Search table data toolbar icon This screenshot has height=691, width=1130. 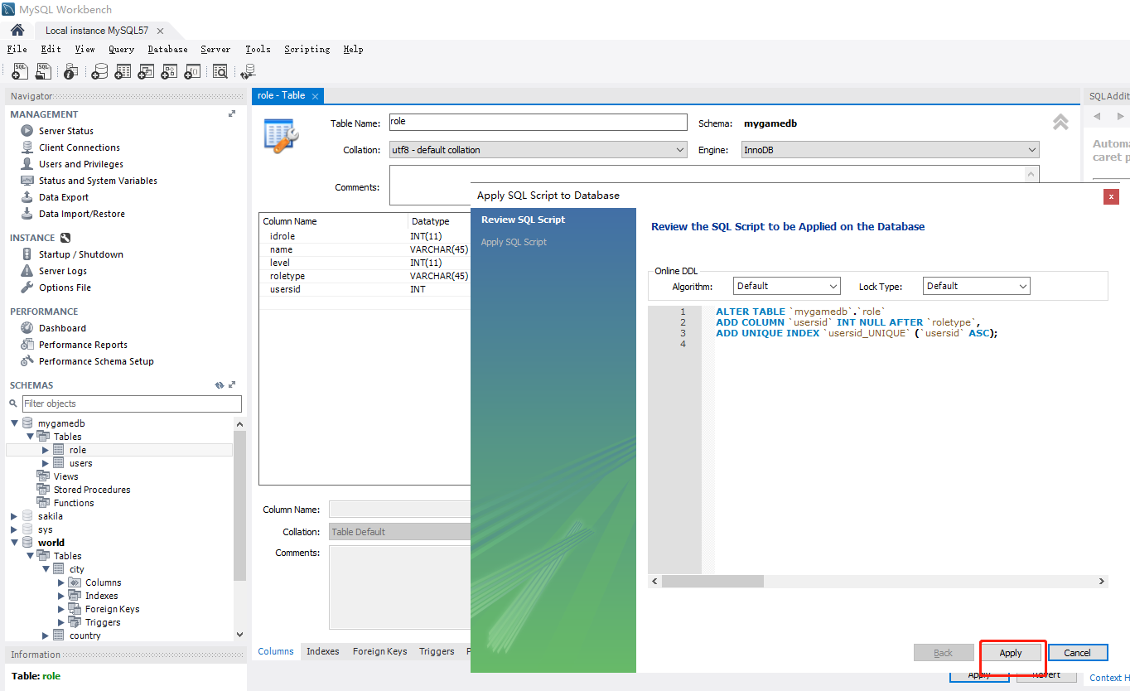click(x=220, y=72)
